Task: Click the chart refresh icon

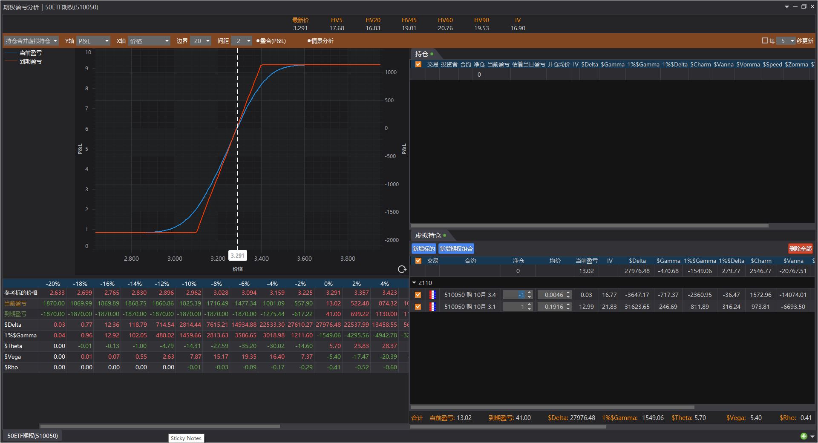Action: tap(401, 269)
